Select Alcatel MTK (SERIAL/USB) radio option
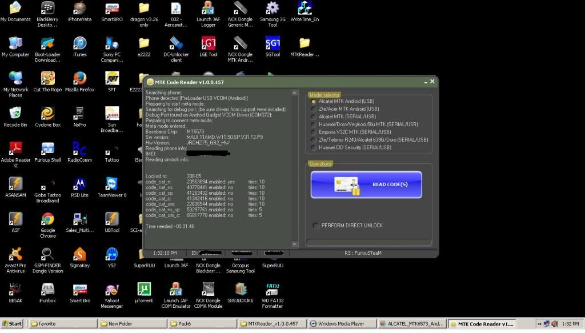 tap(314, 117)
